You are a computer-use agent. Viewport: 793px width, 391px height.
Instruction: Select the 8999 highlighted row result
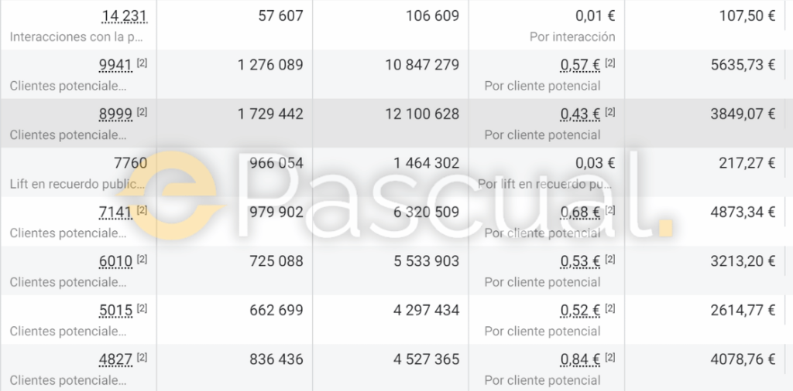coord(116,114)
